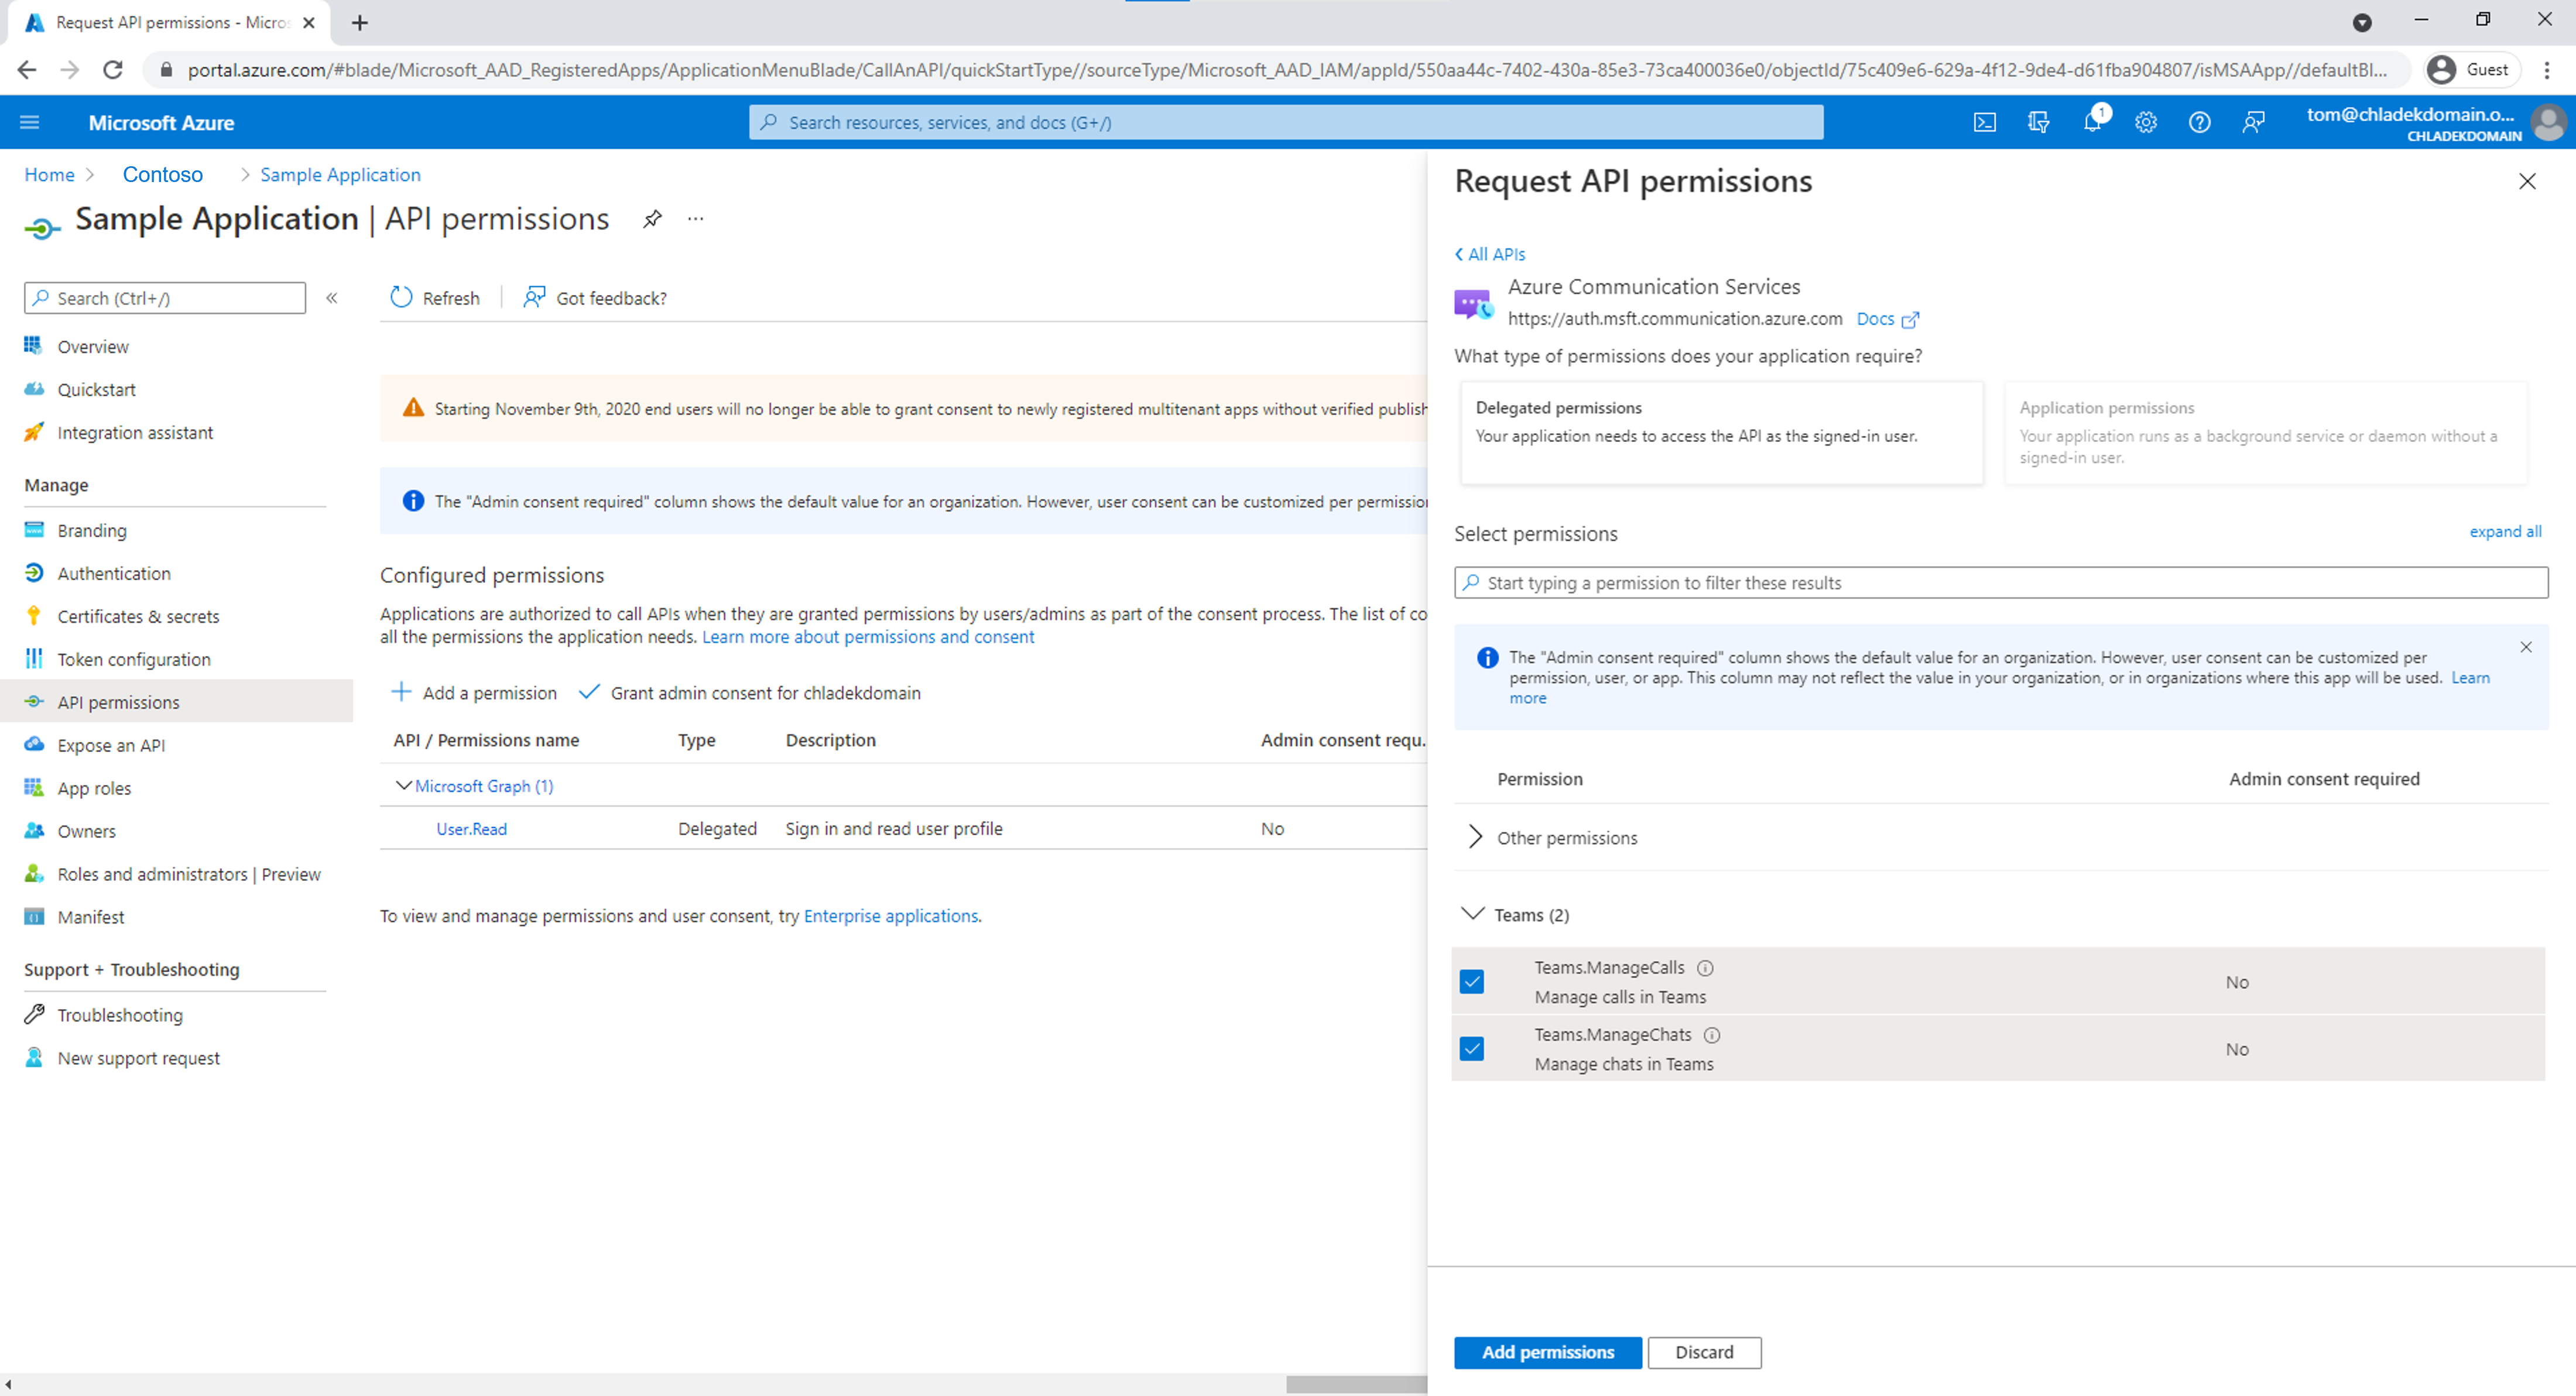Click the Branding sidebar icon
Viewport: 2576px width, 1396px height.
coord(35,530)
